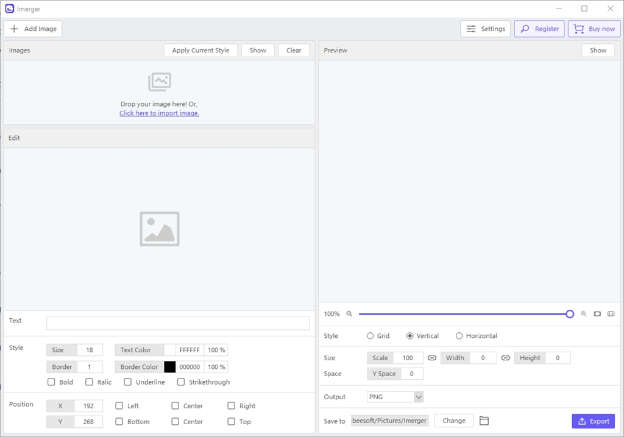Enable the Bold checkbox

[x=51, y=382]
